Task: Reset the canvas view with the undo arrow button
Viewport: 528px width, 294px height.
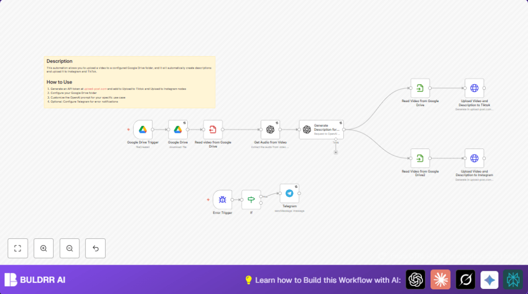Action: [x=95, y=249]
